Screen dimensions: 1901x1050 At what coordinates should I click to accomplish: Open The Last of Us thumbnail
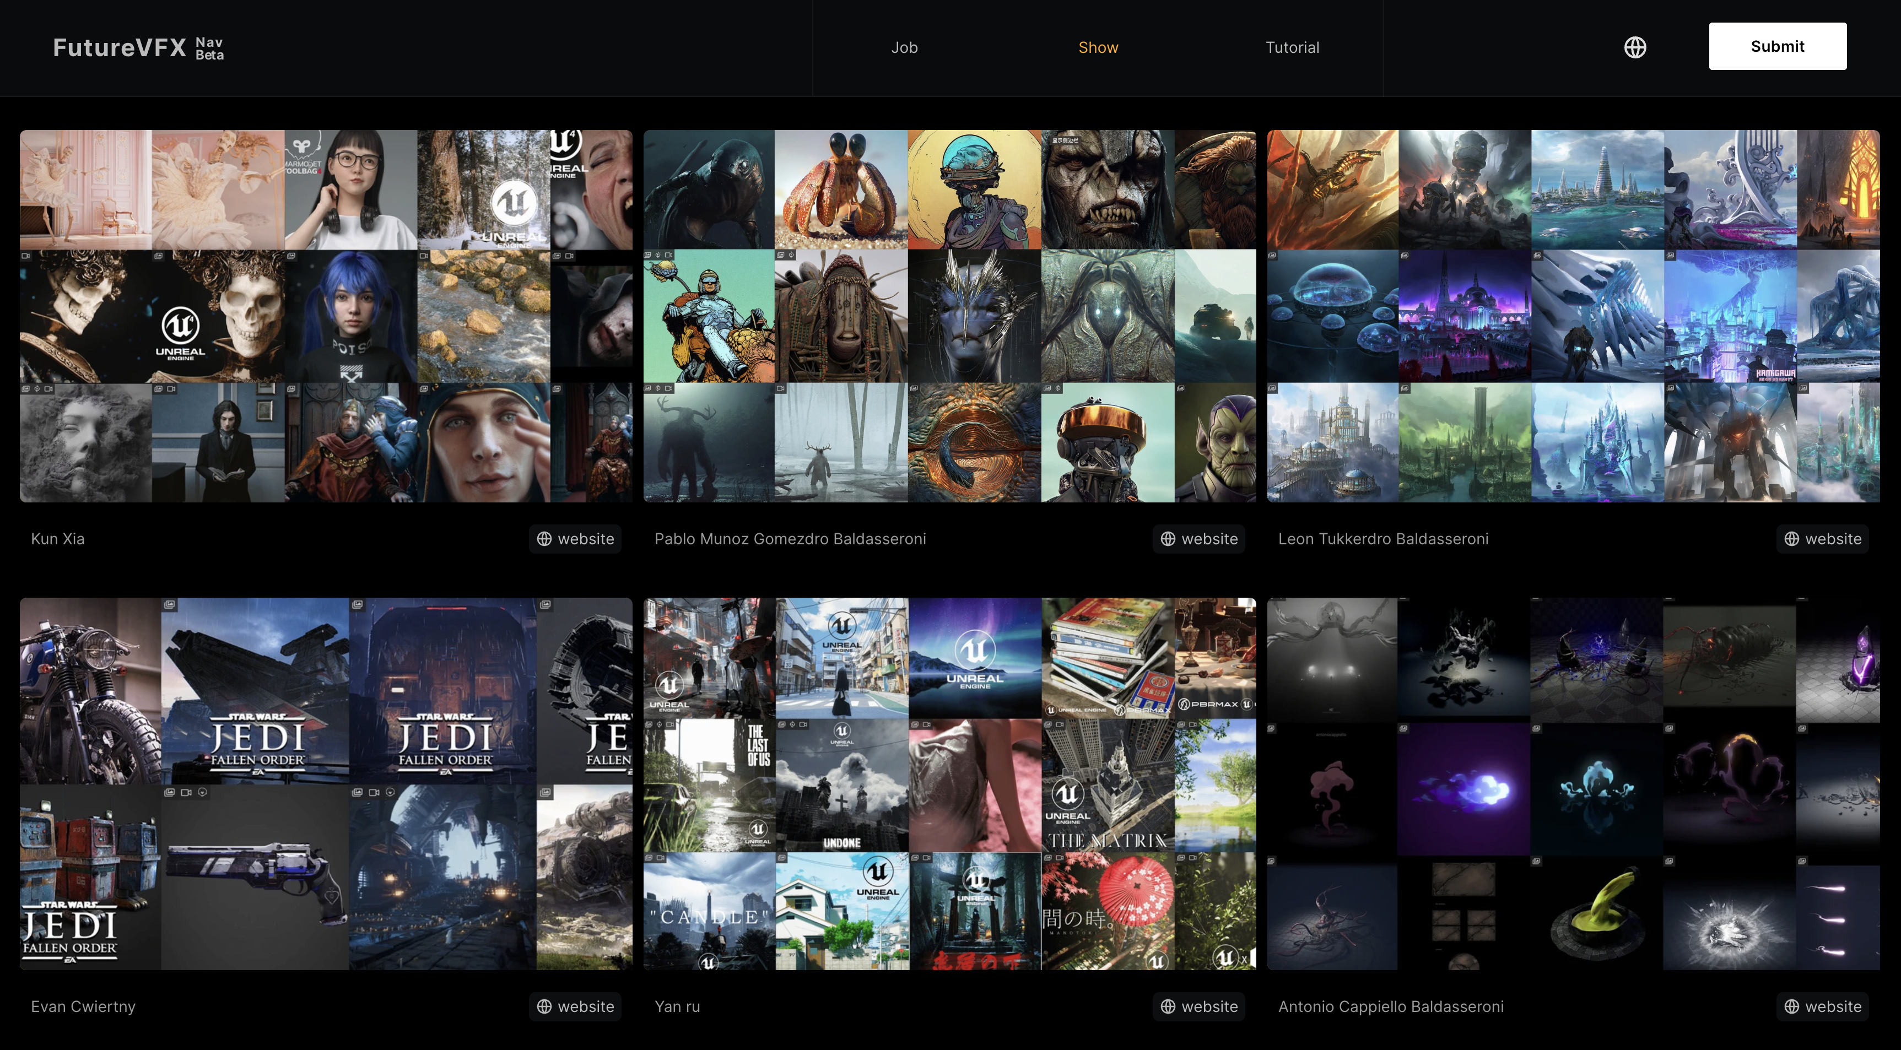point(709,786)
